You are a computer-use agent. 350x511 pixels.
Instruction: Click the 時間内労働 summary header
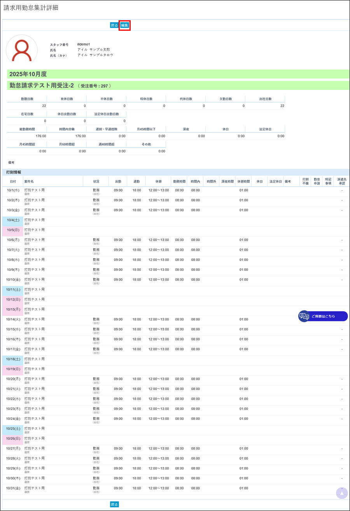[x=66, y=129]
